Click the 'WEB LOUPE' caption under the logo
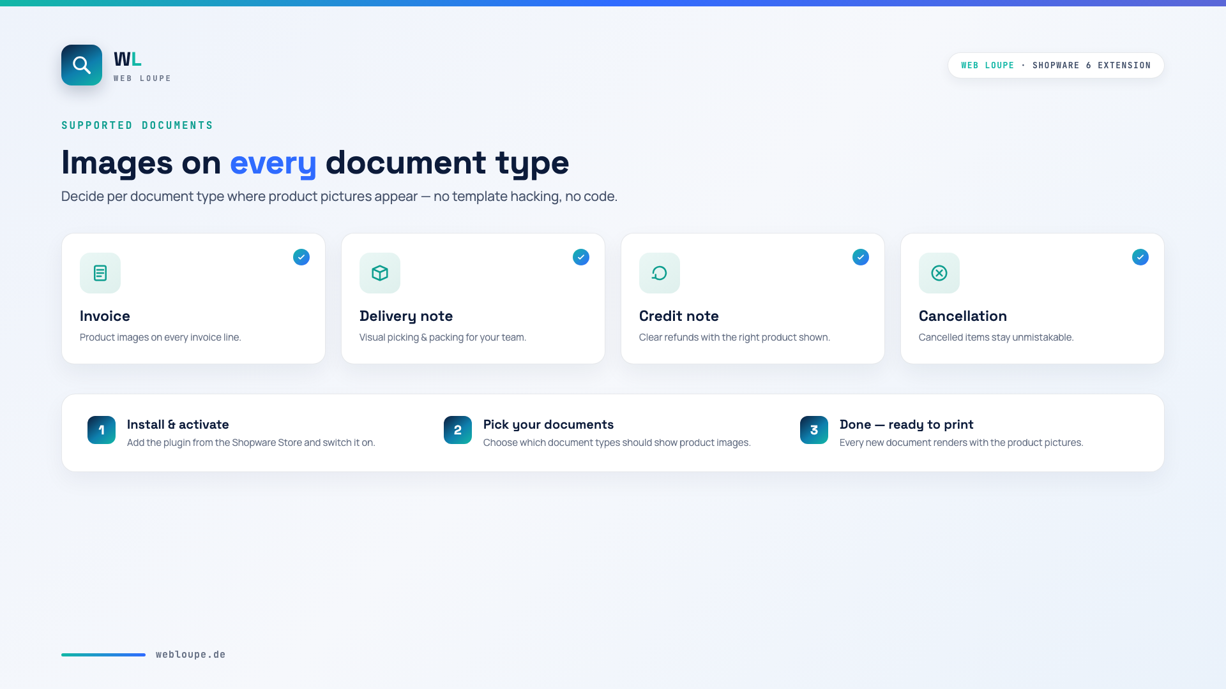Screen dimensions: 1226x689 tap(142, 78)
